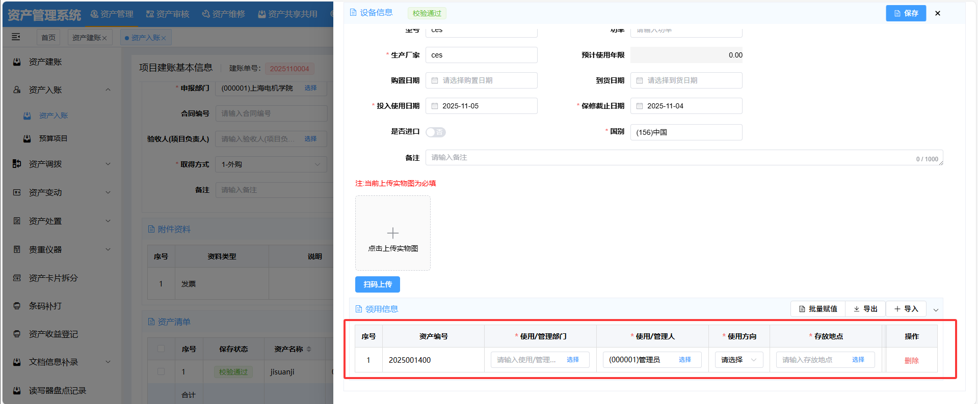Click the red 删除 link in the table row

(911, 360)
